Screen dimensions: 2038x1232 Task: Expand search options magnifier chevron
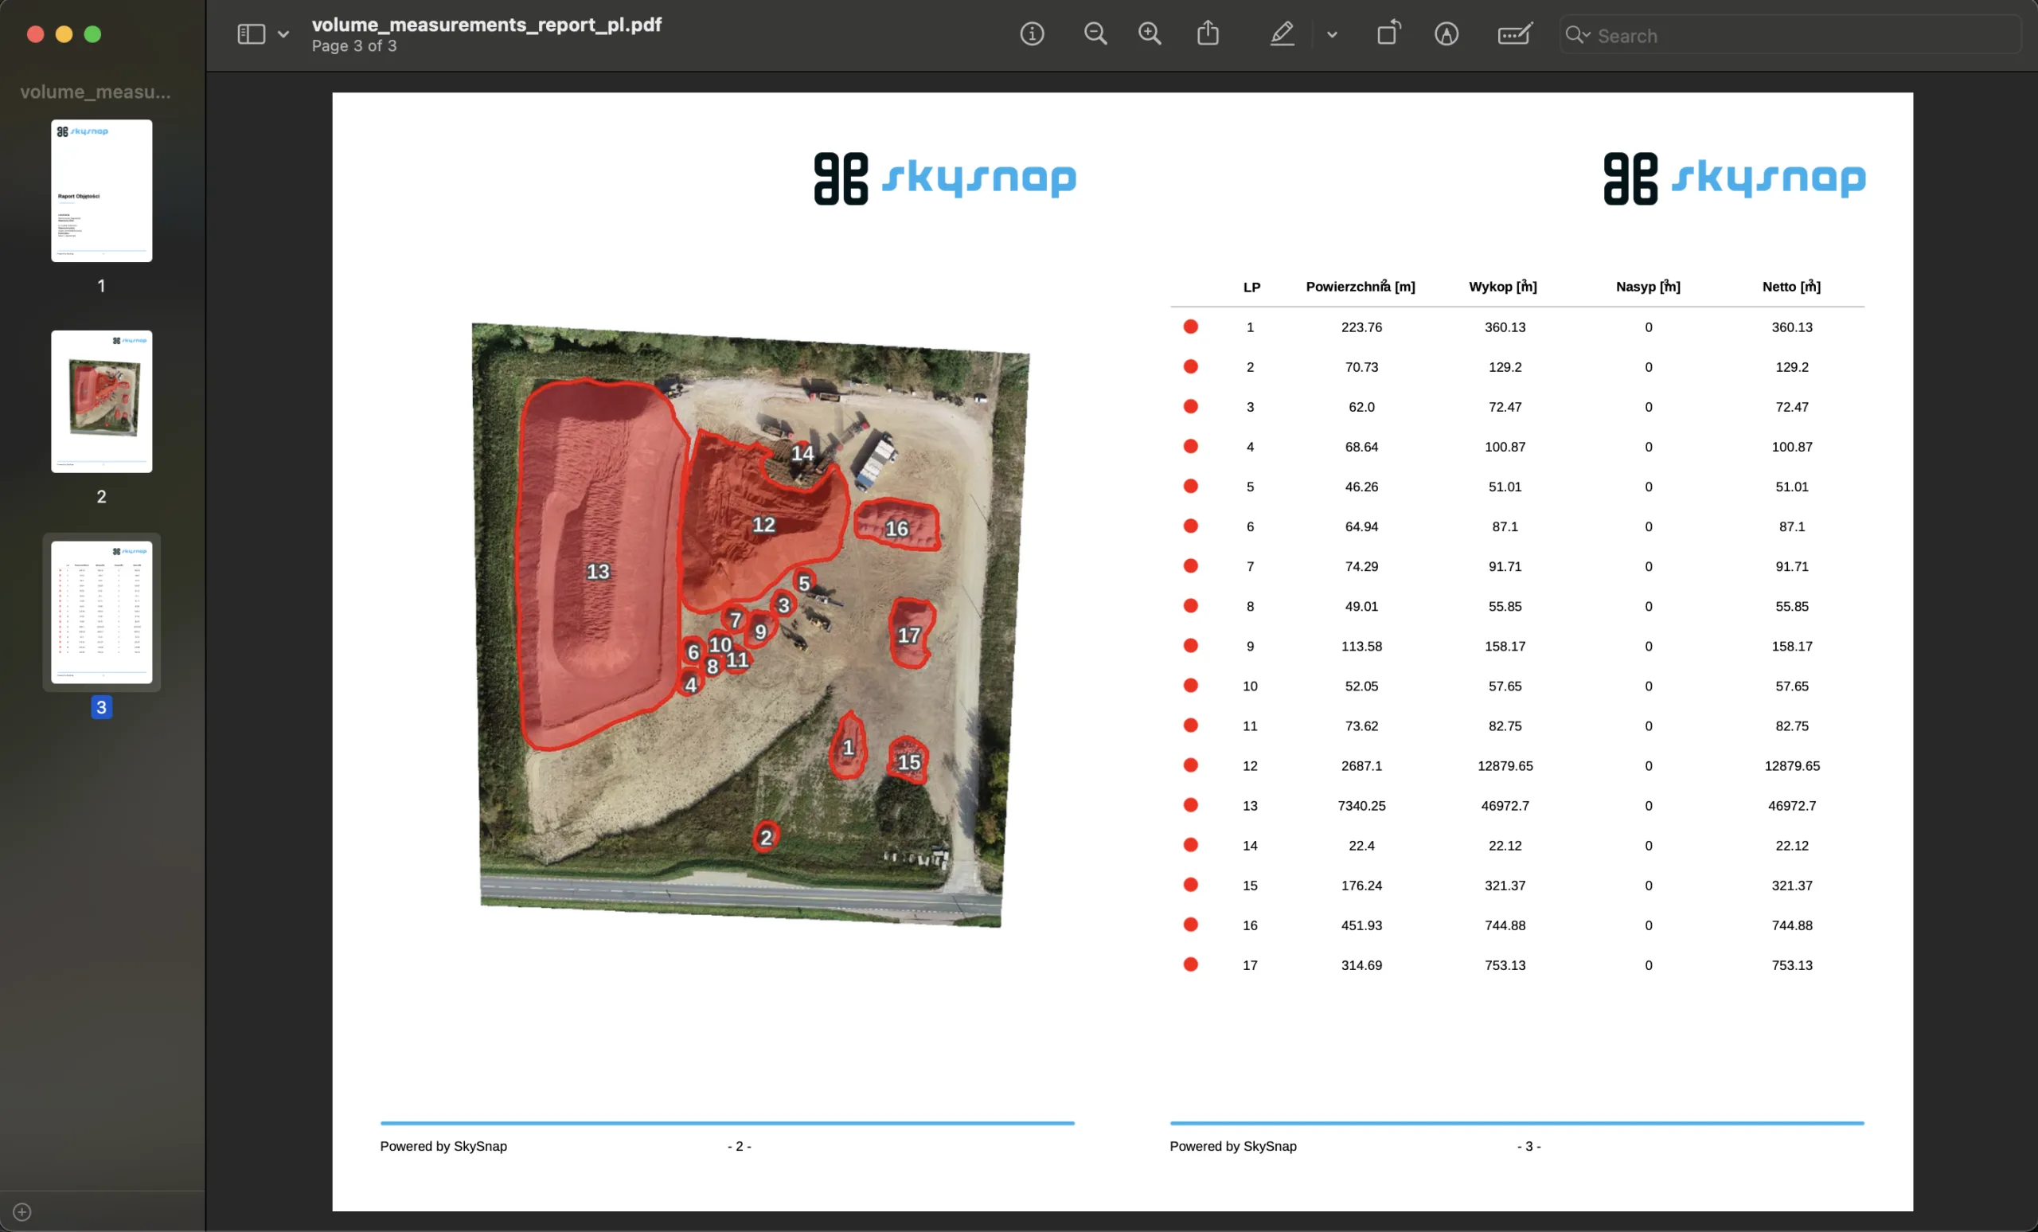[x=1577, y=35]
